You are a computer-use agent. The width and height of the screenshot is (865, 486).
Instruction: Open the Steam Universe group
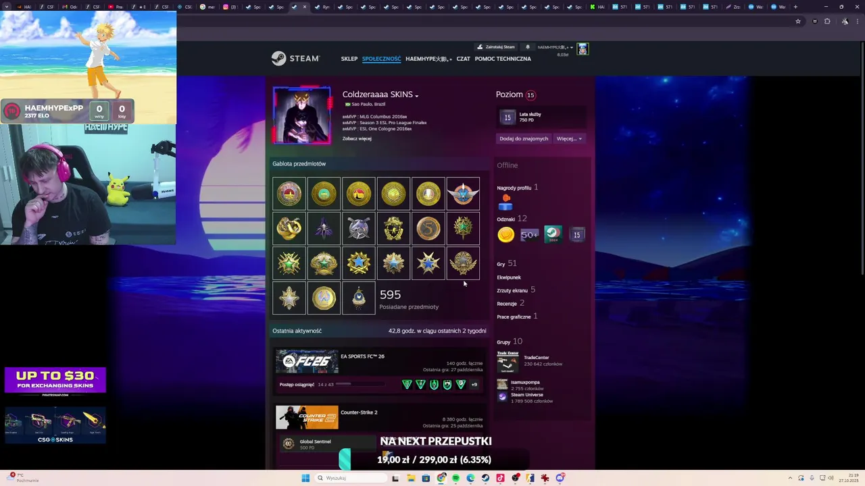[x=527, y=395]
